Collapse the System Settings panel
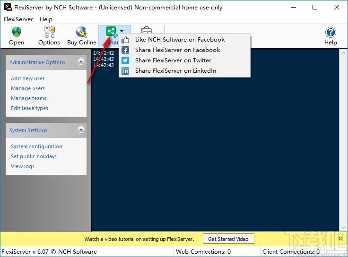This screenshot has height=257, width=348. (x=81, y=129)
